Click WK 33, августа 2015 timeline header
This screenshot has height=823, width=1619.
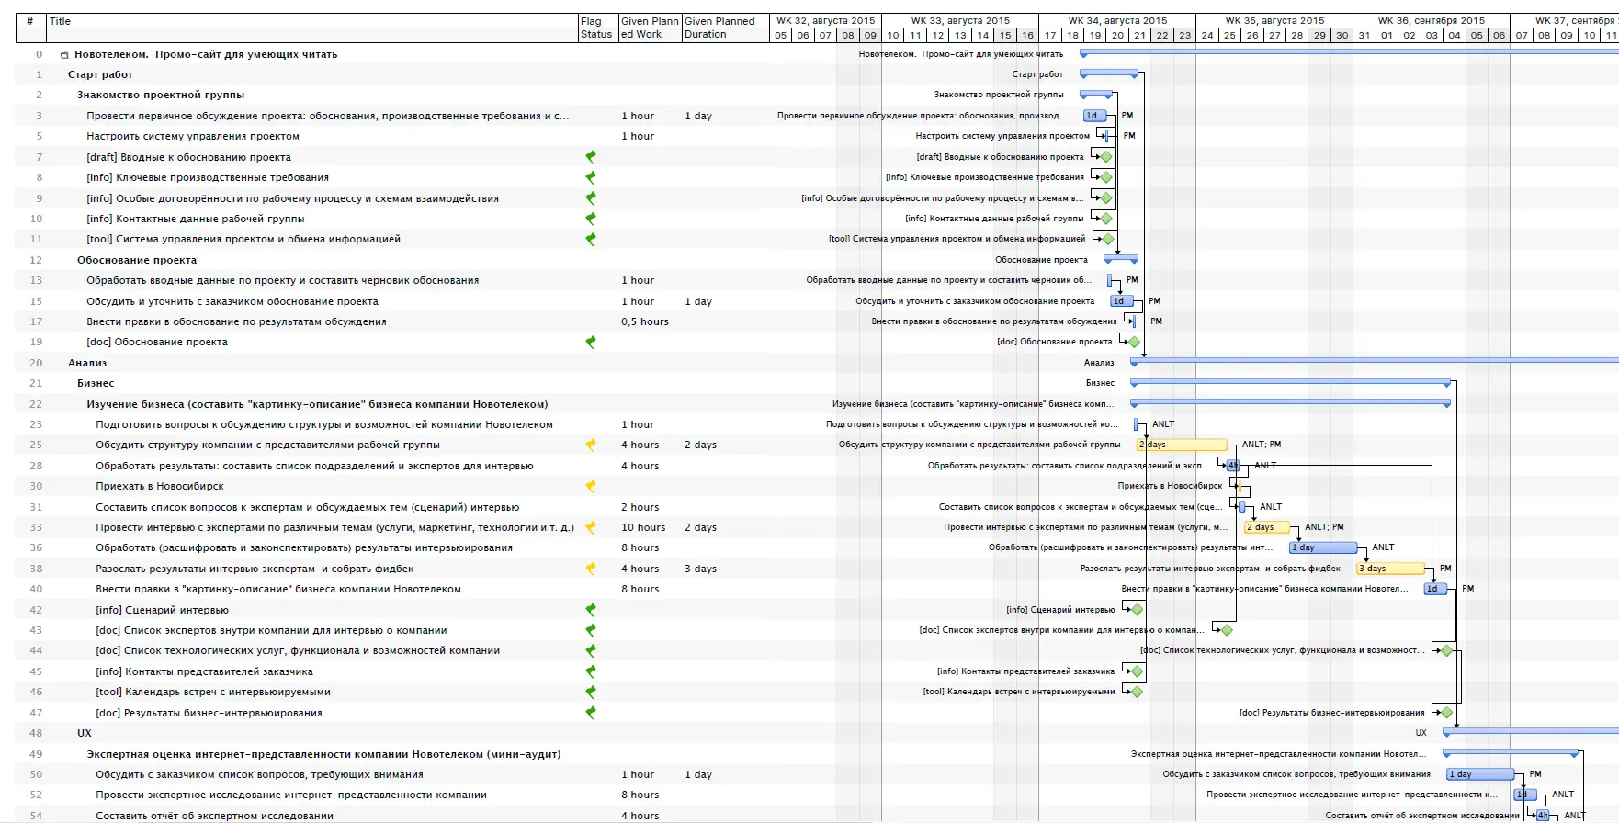coord(960,20)
